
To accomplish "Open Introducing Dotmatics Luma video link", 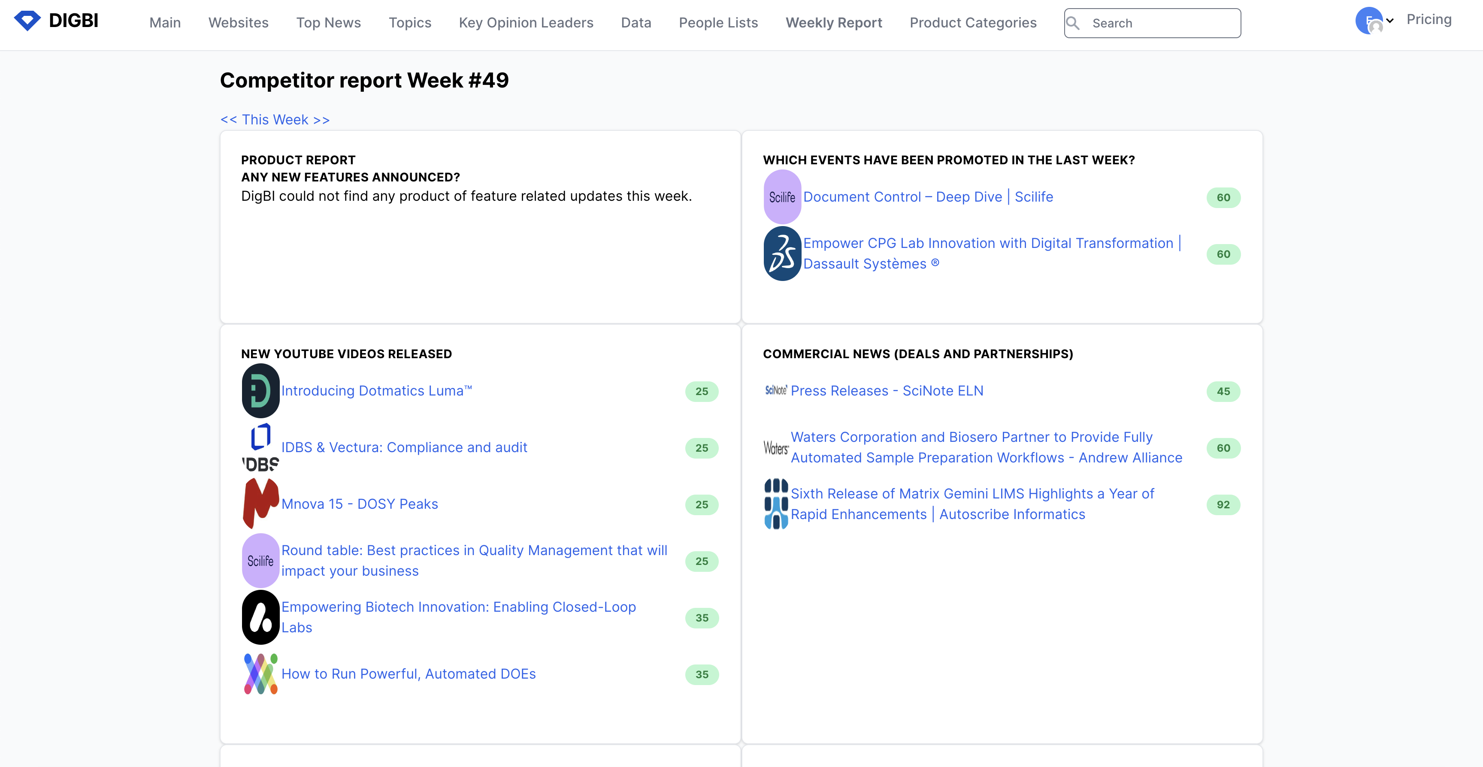I will pyautogui.click(x=376, y=391).
